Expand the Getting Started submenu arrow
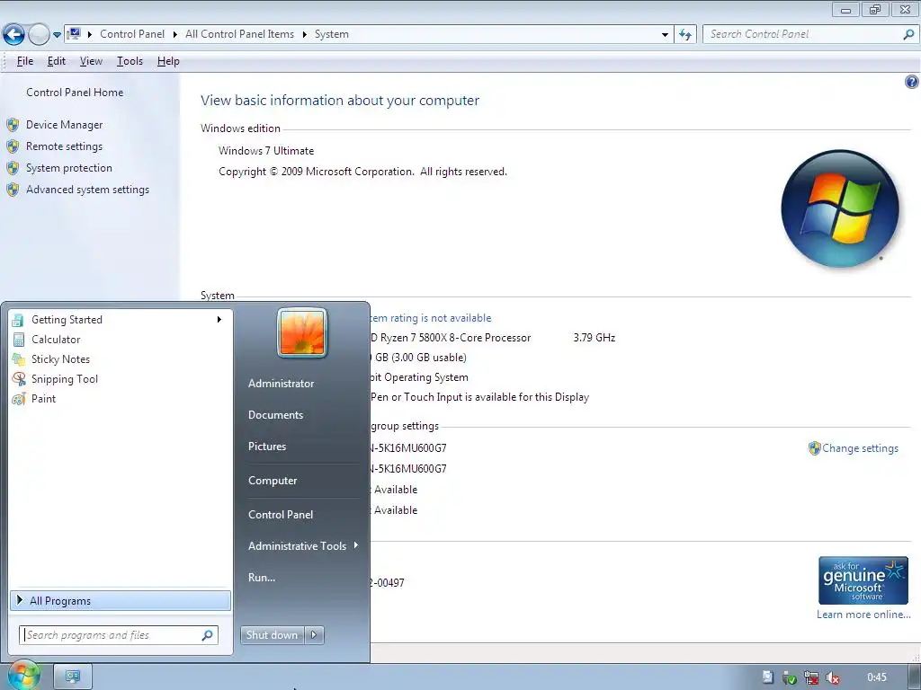This screenshot has height=690, width=921. click(219, 320)
